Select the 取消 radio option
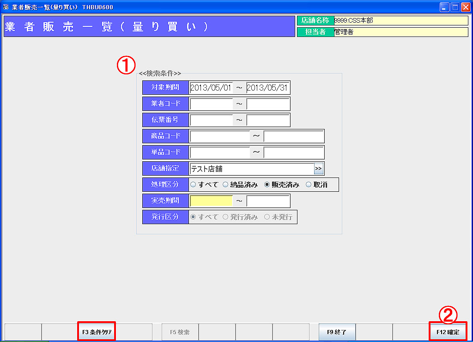The height and width of the screenshot is (342, 473). pyautogui.click(x=309, y=184)
